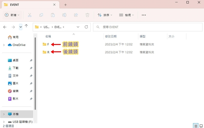Click the Rename icon in toolbar
The image size is (204, 128).
tap(64, 15)
